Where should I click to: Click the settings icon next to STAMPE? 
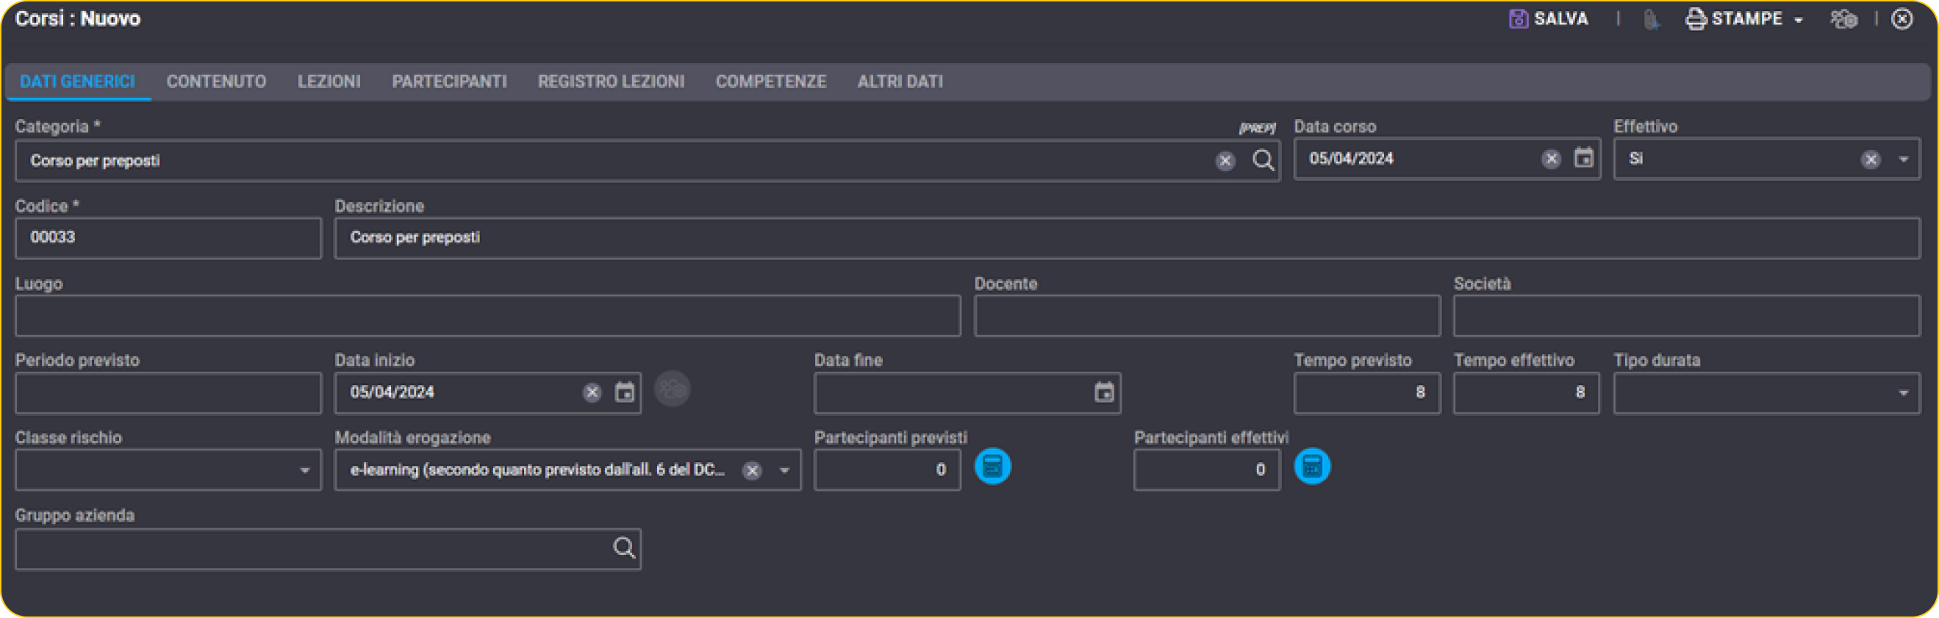[1843, 19]
